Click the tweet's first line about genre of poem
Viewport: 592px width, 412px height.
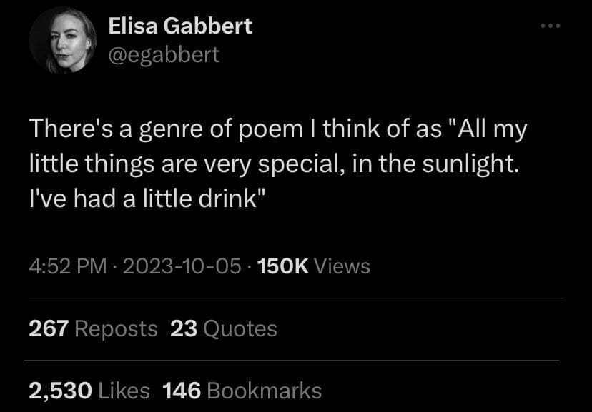(277, 132)
